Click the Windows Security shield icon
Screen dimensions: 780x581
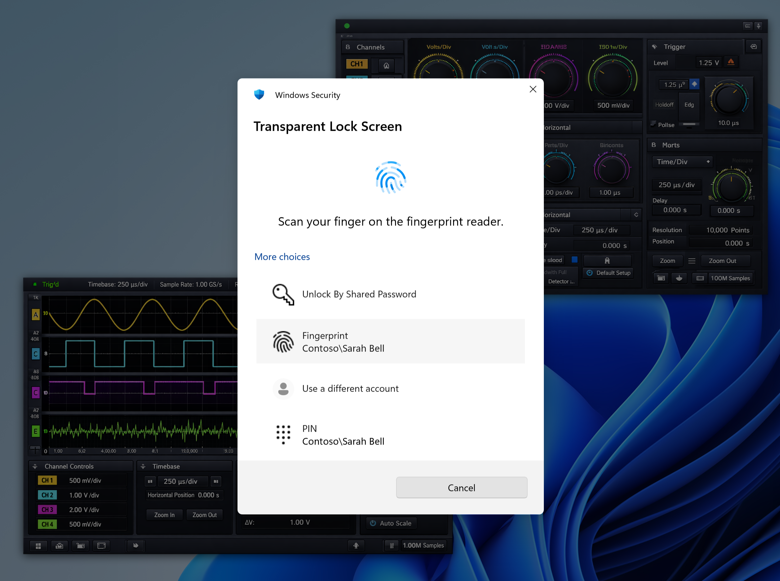259,95
